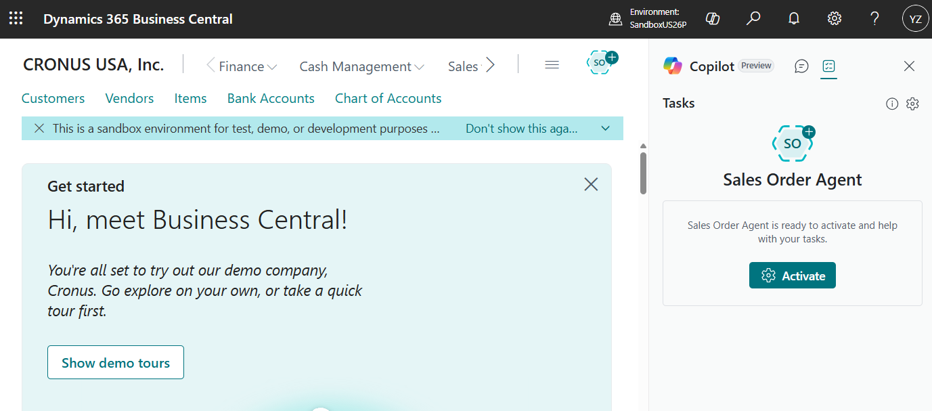The height and width of the screenshot is (411, 932).
Task: Switch to the Vendors list
Action: (129, 98)
